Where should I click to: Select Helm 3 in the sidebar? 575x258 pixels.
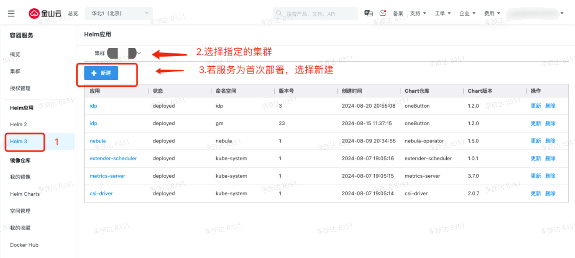pos(18,141)
